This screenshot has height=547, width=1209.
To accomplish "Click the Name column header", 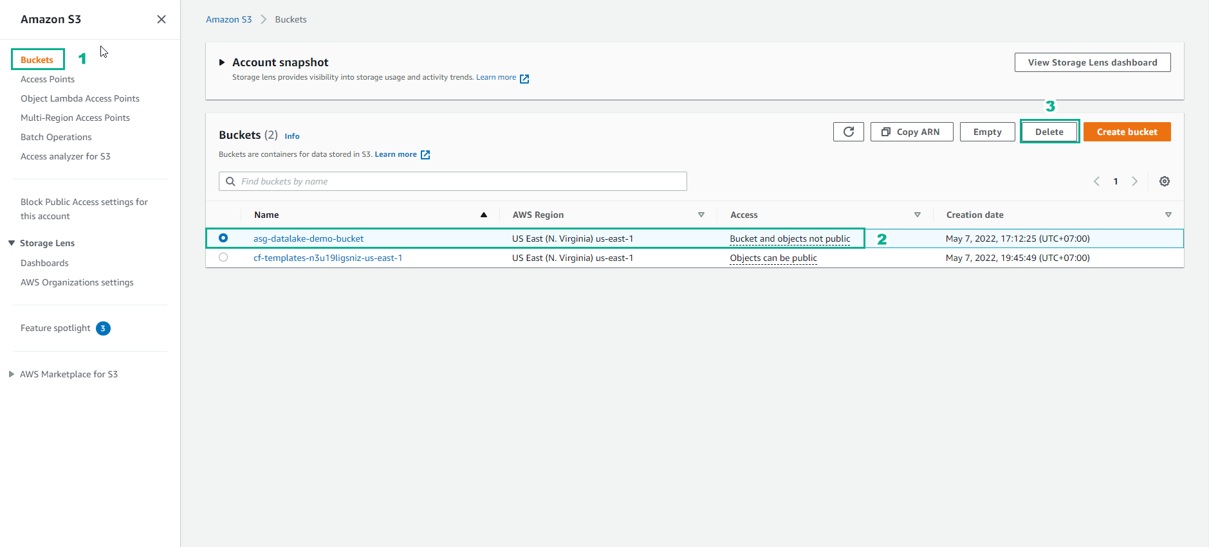I will [x=266, y=215].
